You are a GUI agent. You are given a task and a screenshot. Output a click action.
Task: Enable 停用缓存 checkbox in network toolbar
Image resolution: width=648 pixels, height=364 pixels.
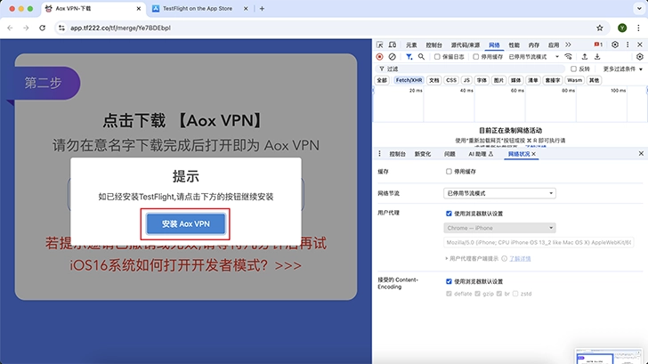pyautogui.click(x=475, y=57)
